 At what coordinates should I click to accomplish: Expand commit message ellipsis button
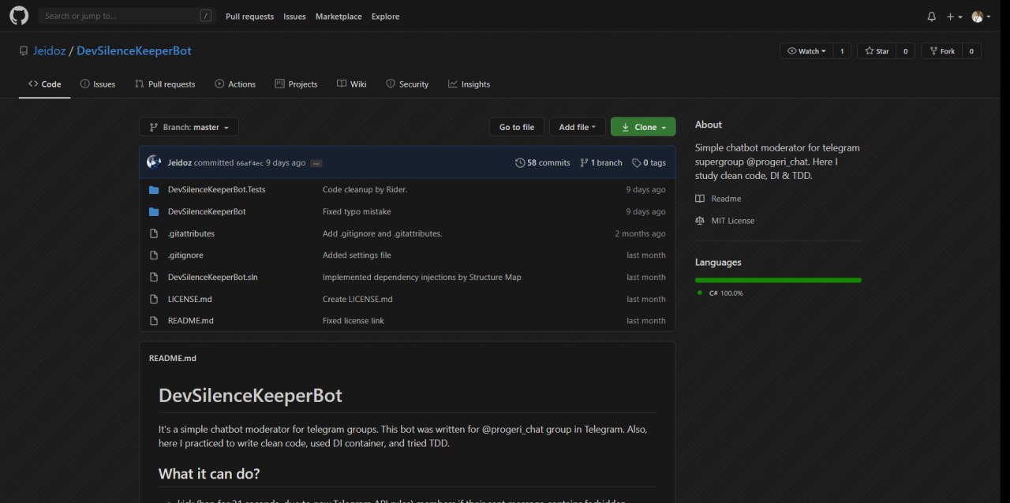point(316,163)
